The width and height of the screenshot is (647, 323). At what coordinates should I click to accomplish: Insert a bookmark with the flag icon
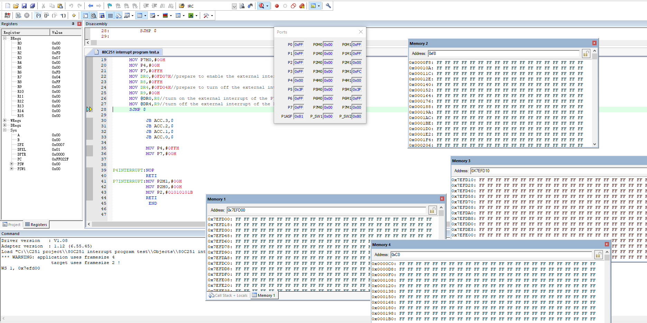[x=110, y=6]
